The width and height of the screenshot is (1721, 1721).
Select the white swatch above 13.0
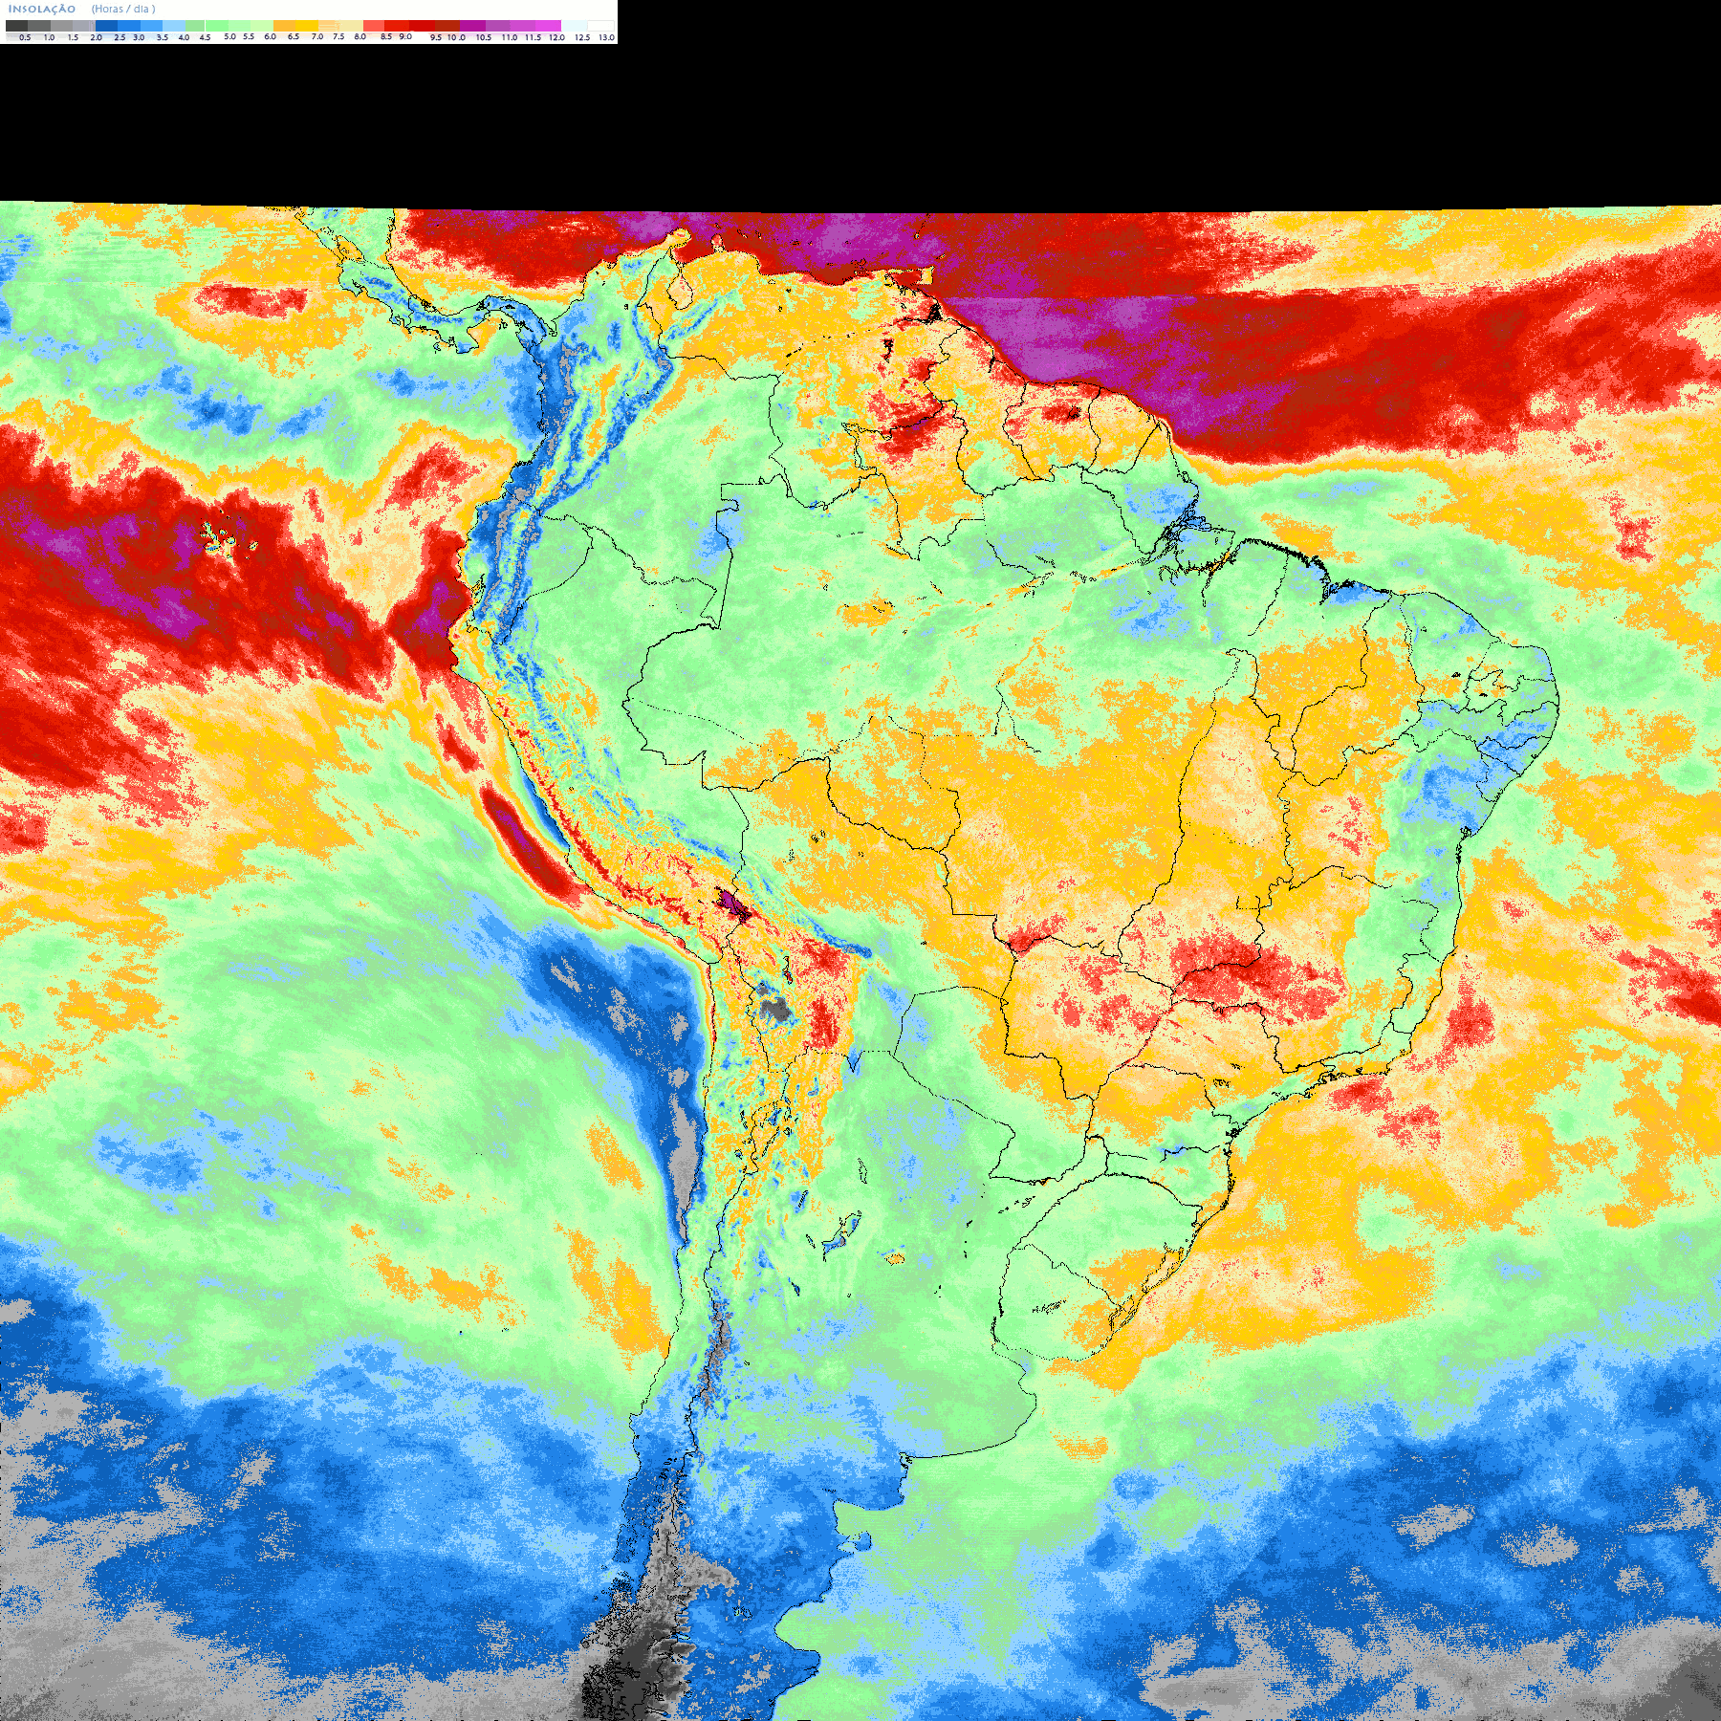(x=600, y=26)
